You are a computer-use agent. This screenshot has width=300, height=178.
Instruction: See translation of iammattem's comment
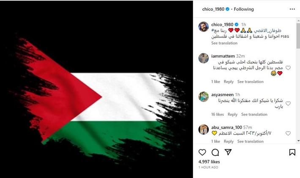click(x=250, y=82)
